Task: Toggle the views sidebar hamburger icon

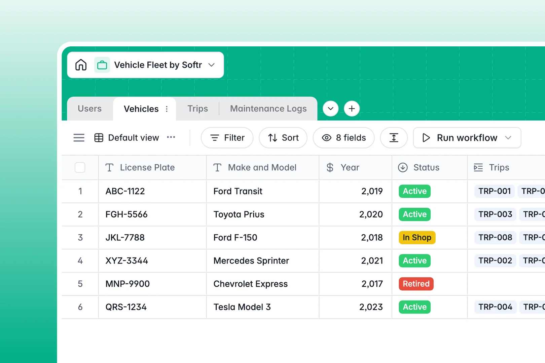Action: [x=79, y=138]
